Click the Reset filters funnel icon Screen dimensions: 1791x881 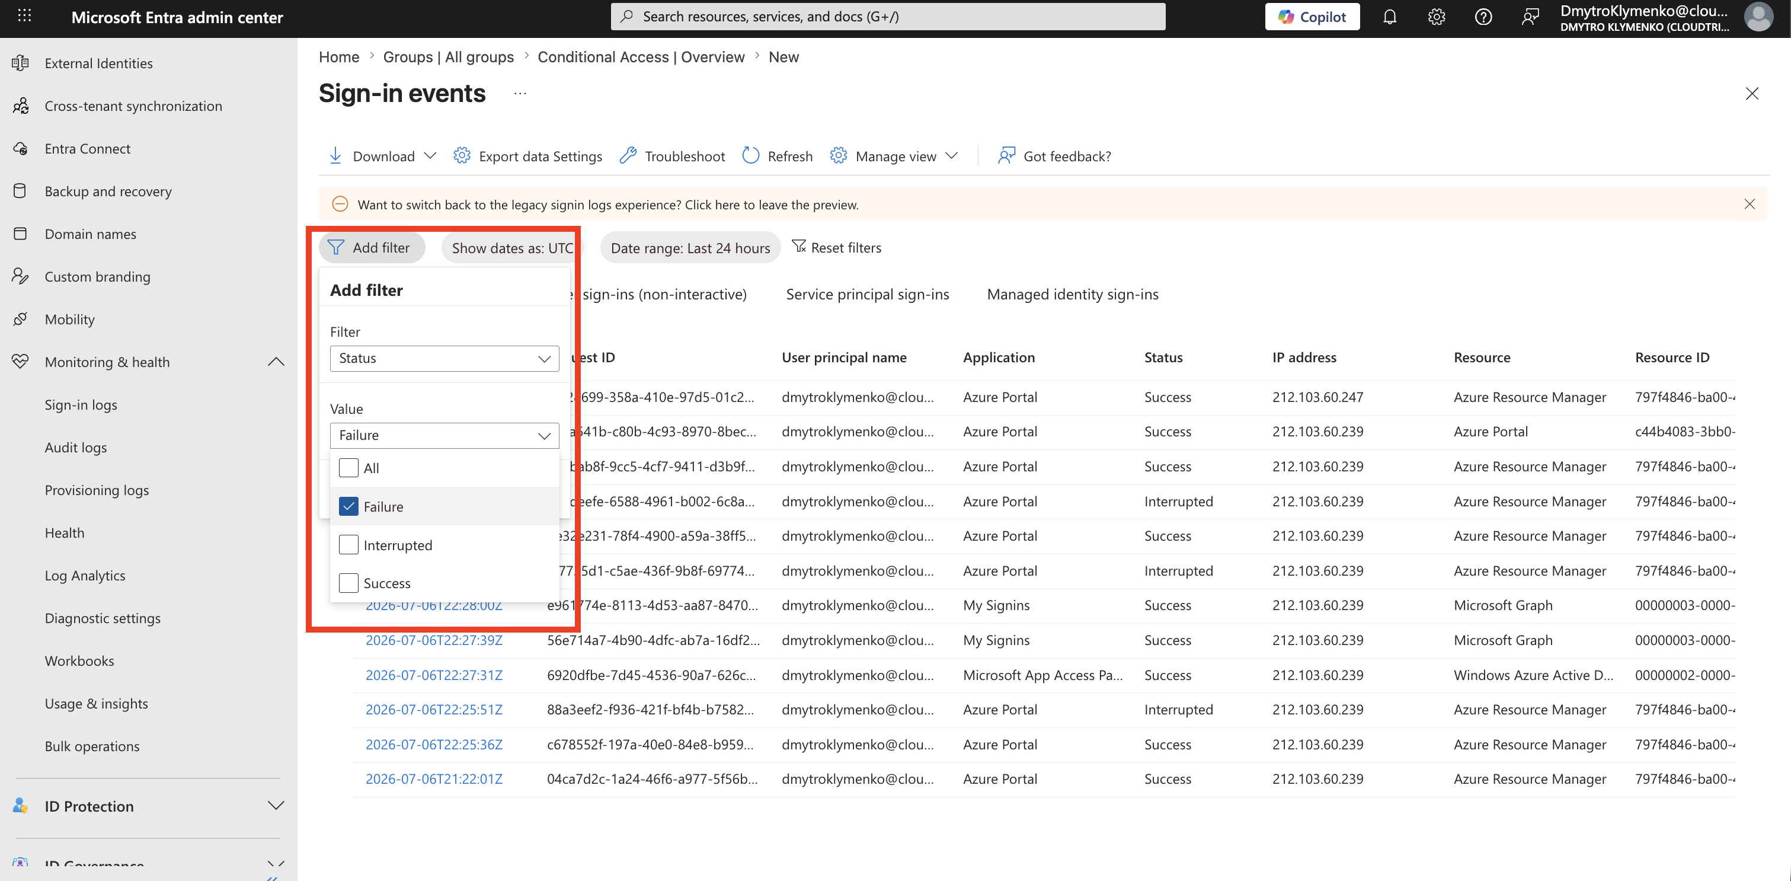click(x=799, y=247)
